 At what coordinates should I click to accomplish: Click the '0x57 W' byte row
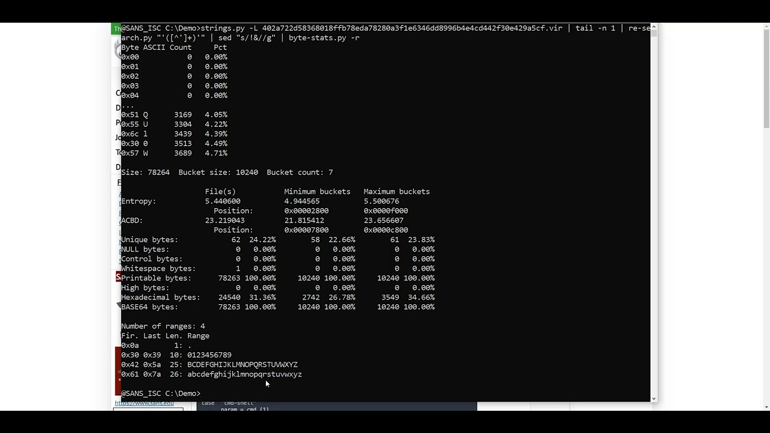point(174,153)
